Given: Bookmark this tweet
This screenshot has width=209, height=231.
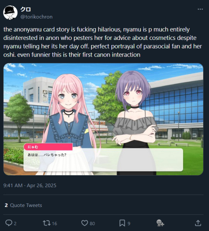Looking at the screenshot, I should 122,223.
